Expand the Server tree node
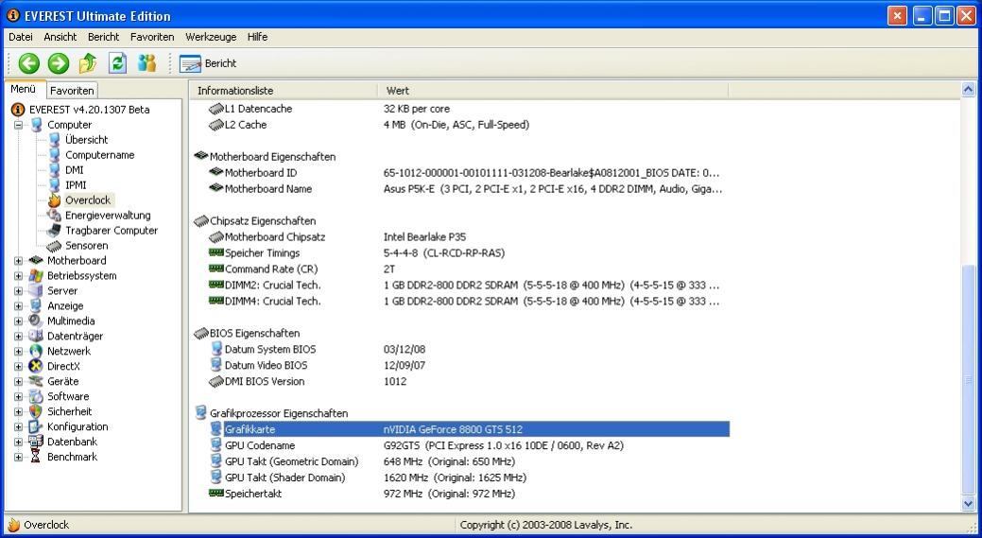 coord(18,290)
